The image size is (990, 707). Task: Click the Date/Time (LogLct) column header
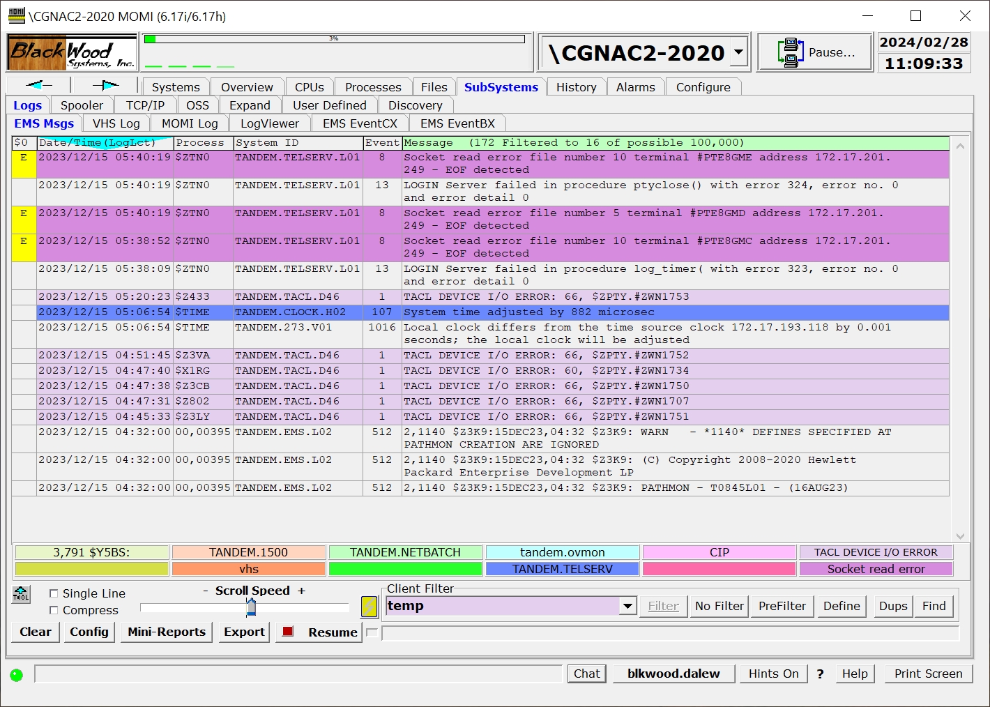click(105, 143)
